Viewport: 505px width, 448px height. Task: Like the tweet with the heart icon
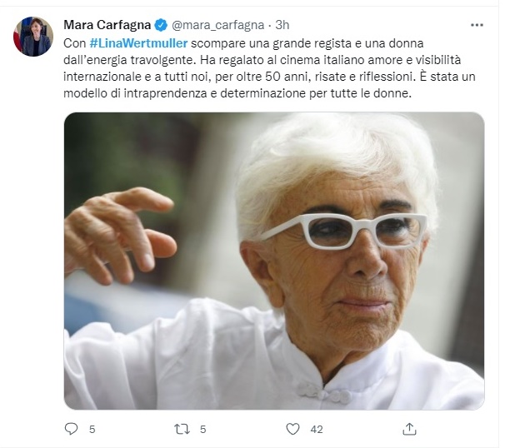click(292, 429)
